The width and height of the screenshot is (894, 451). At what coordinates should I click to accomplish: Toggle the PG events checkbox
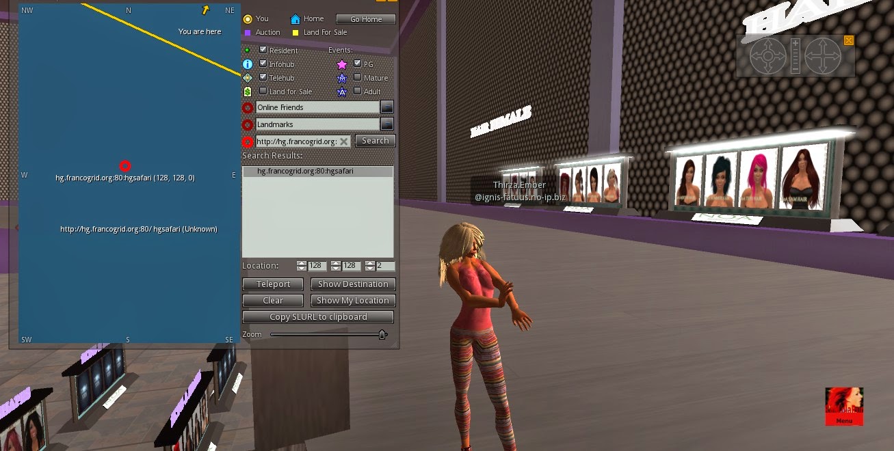point(358,64)
